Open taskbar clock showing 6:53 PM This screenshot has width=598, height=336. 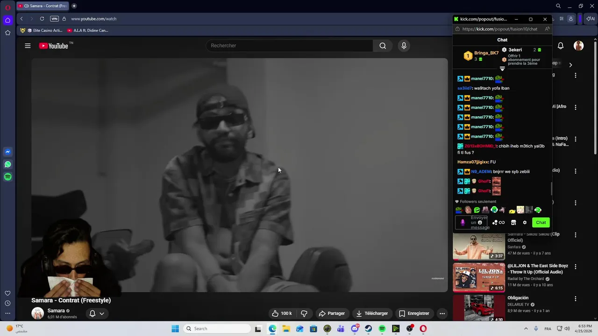coord(585,329)
